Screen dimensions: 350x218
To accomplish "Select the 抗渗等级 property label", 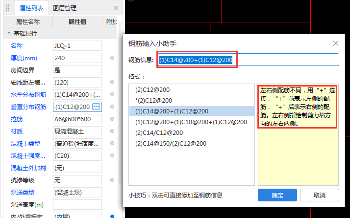I will point(23,180).
